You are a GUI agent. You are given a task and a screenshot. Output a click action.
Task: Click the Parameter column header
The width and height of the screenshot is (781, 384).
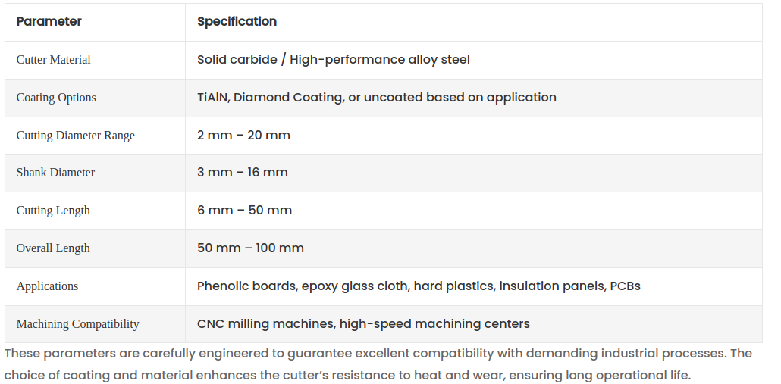[x=49, y=22]
